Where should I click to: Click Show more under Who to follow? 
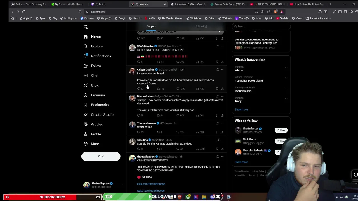241,162
